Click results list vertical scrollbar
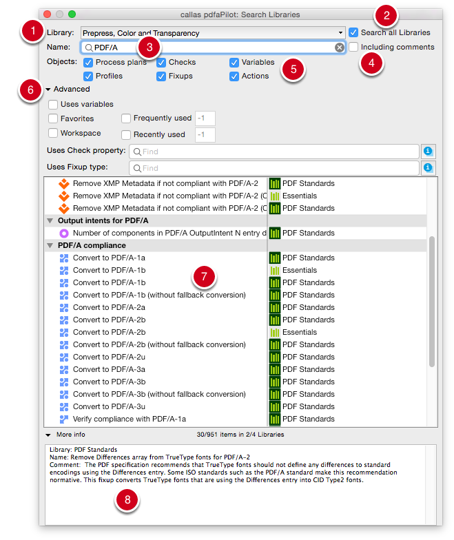454x540 pixels. [431, 302]
